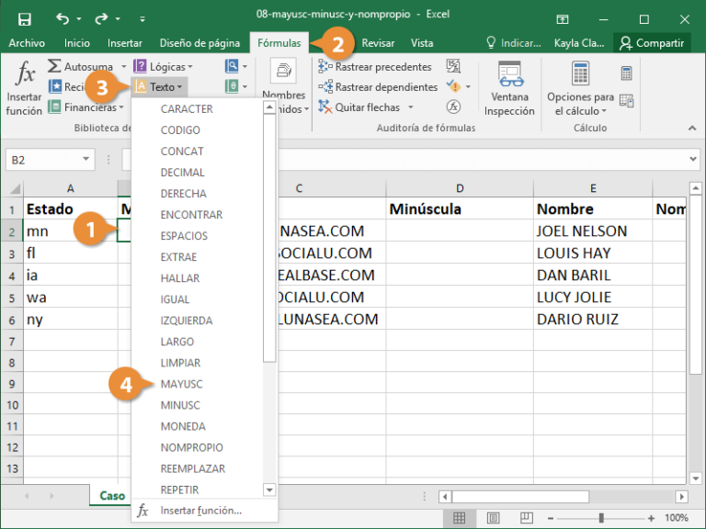Screen dimensions: 706x529
Task: Click the Nombres definidos icon
Action: point(284,71)
